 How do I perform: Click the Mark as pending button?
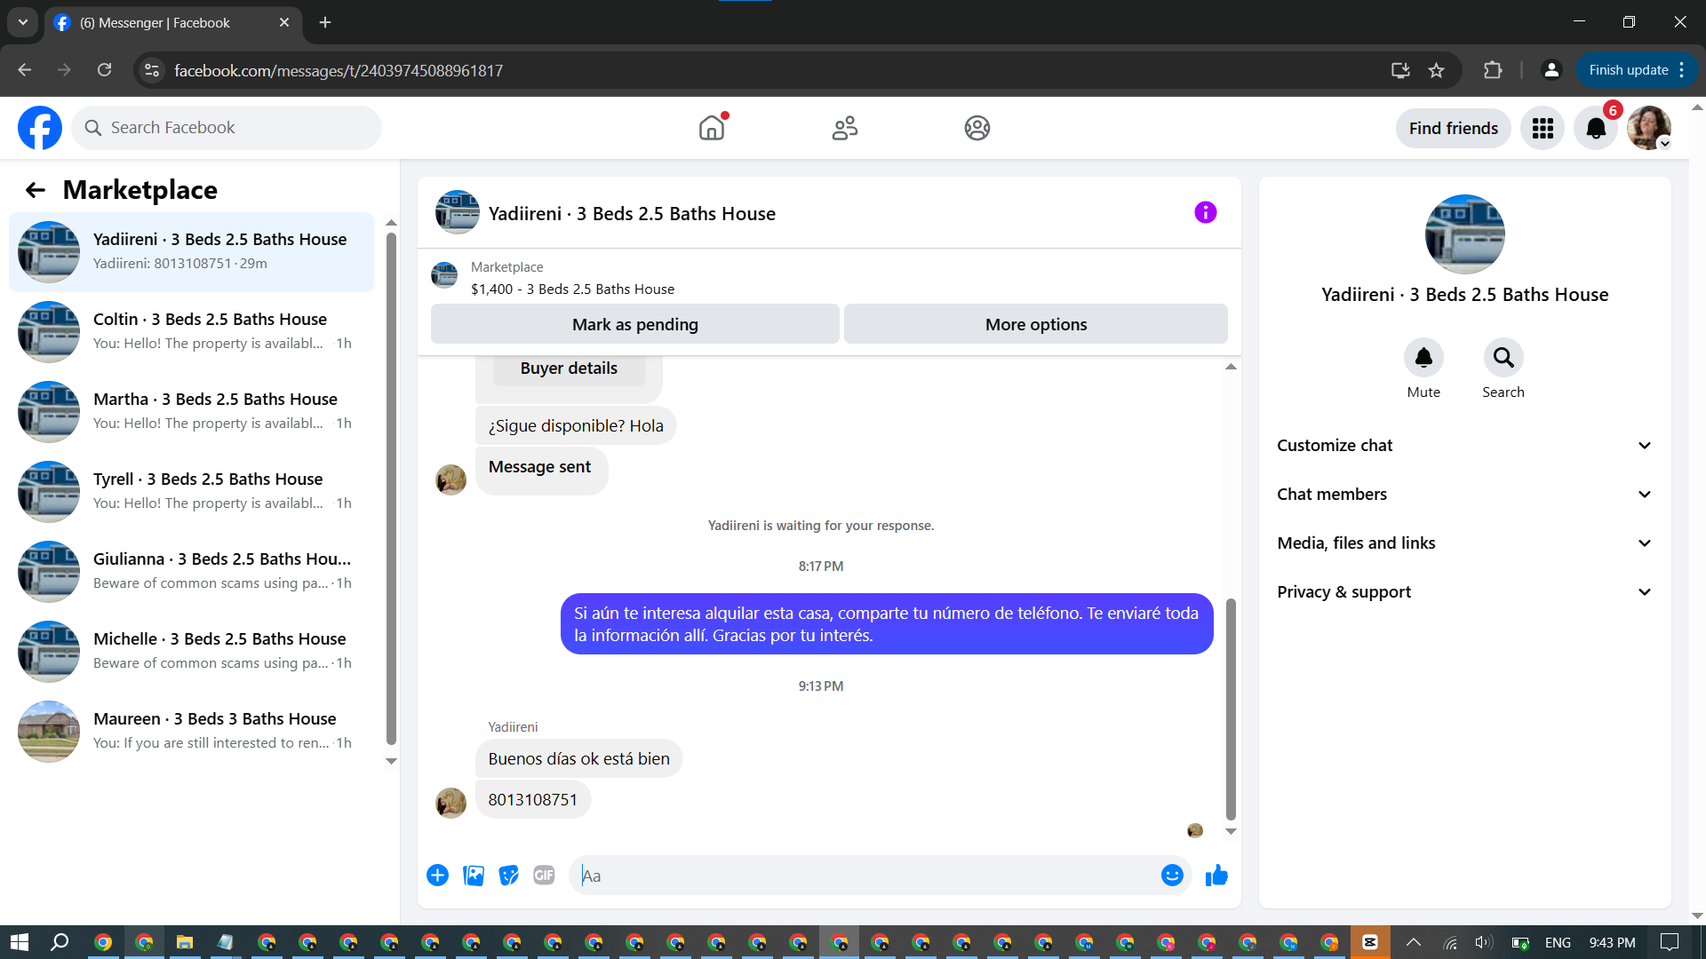click(634, 324)
